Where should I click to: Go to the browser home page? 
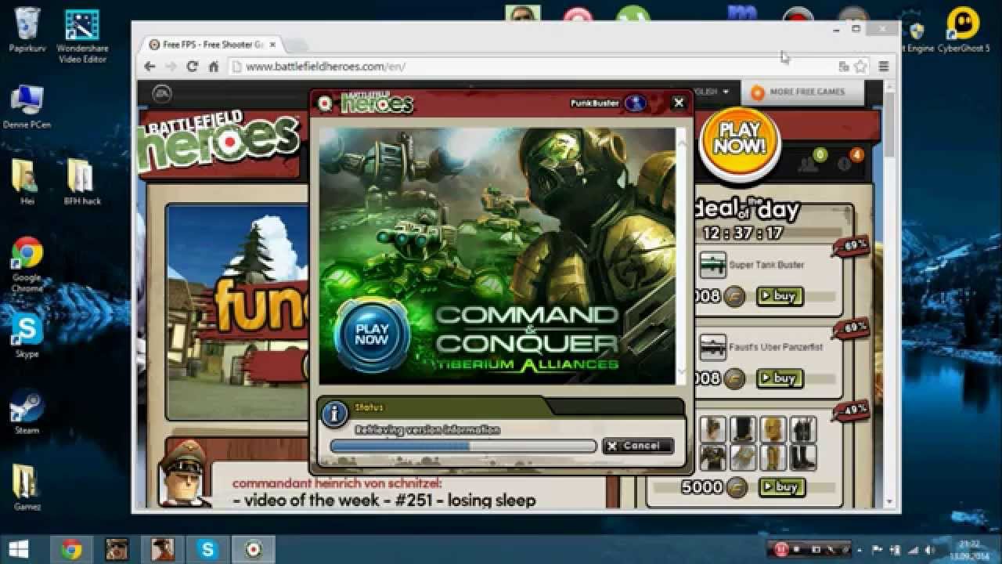pyautogui.click(x=213, y=67)
